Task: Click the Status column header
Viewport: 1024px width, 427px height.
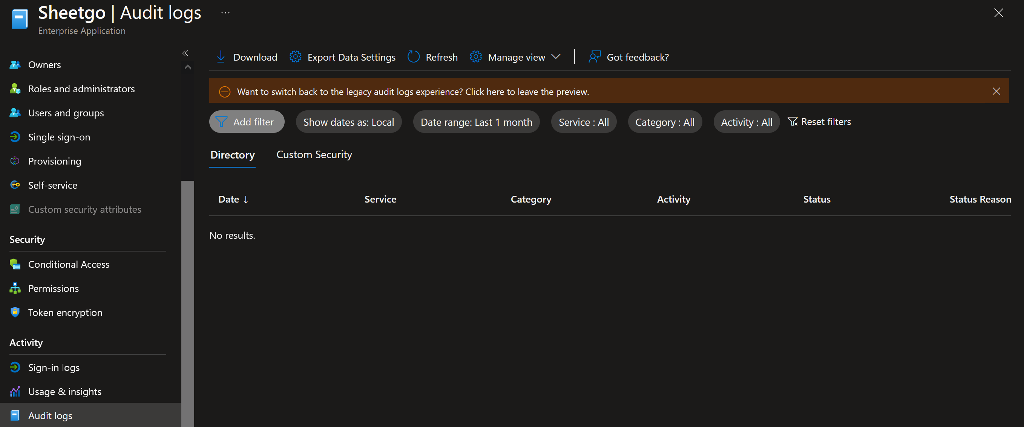Action: click(817, 199)
